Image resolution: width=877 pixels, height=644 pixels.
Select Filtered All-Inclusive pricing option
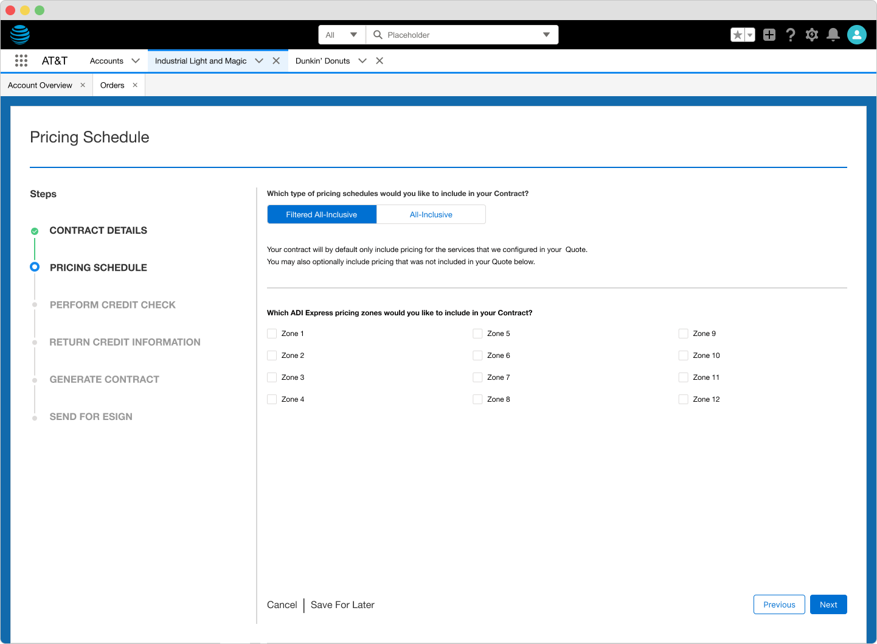(322, 214)
